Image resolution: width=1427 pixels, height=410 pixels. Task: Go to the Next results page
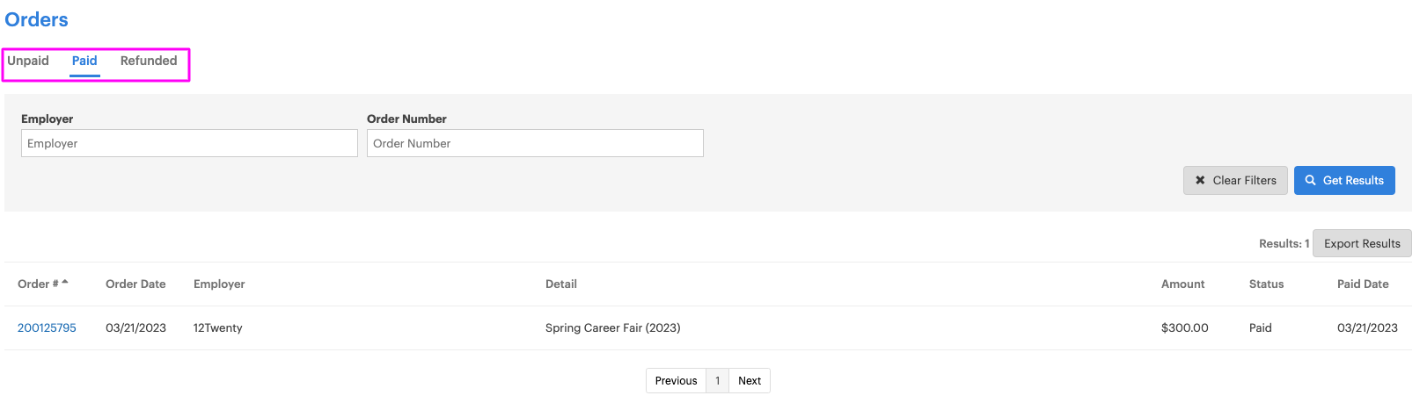pyautogui.click(x=750, y=380)
